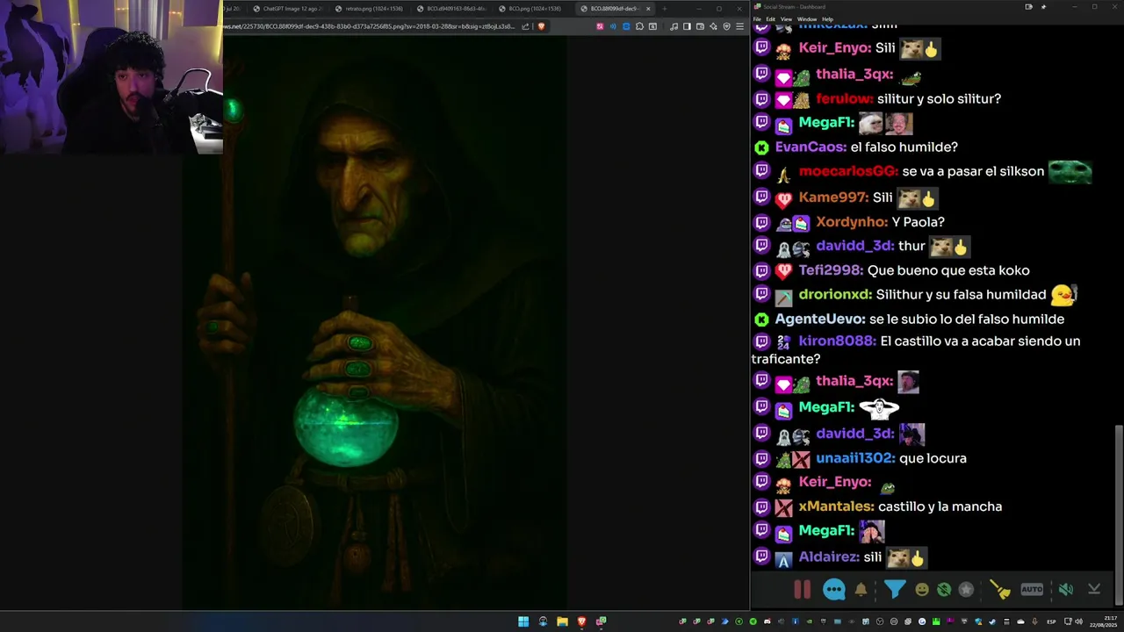Click the share icon in the address bar
Image resolution: width=1124 pixels, height=632 pixels.
[525, 26]
